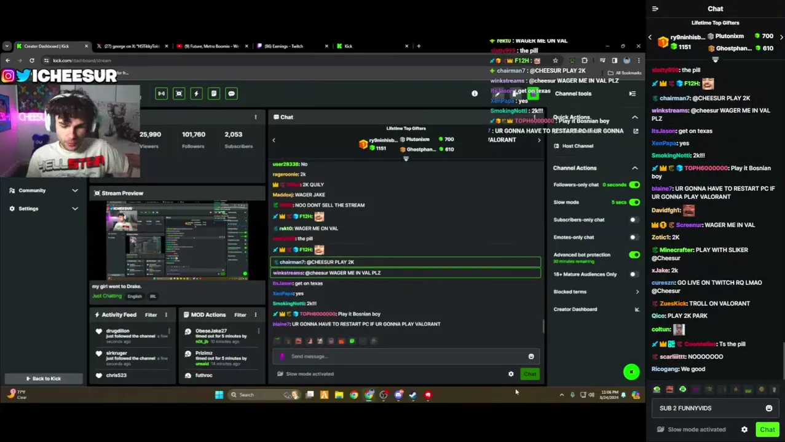This screenshot has height=442, width=785.
Task: Toggle Slow mode switch
Action: [634, 202]
